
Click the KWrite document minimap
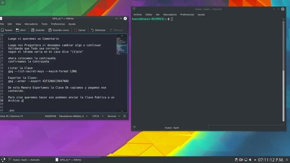(x=122, y=46)
